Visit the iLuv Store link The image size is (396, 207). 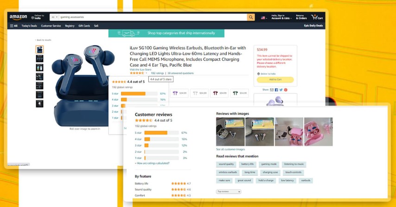click(141, 69)
